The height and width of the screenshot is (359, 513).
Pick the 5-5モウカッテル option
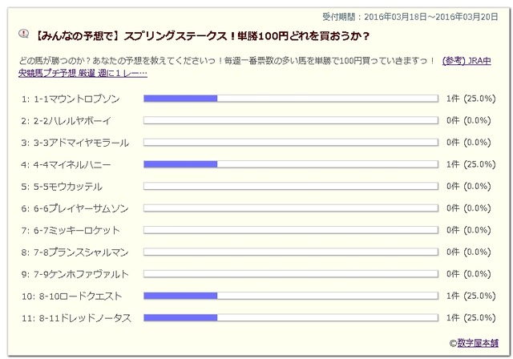pos(67,187)
